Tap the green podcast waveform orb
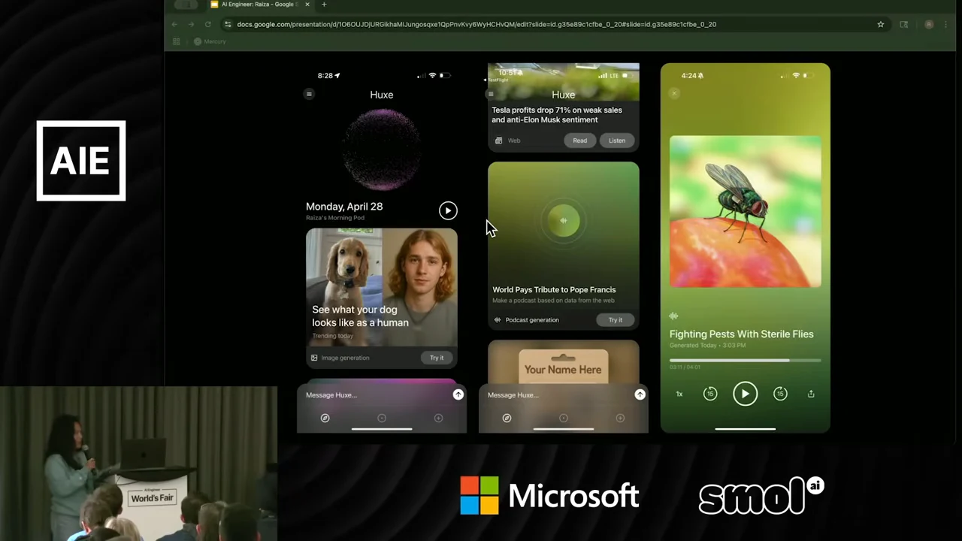 click(x=564, y=220)
